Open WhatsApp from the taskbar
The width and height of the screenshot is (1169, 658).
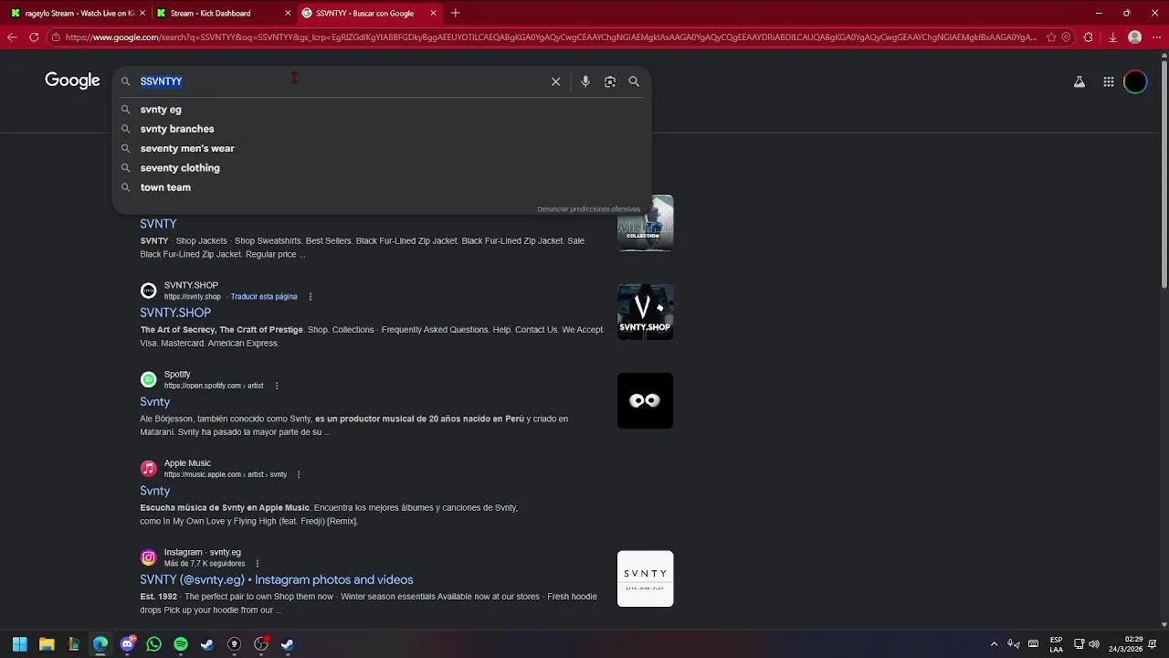coord(153,644)
